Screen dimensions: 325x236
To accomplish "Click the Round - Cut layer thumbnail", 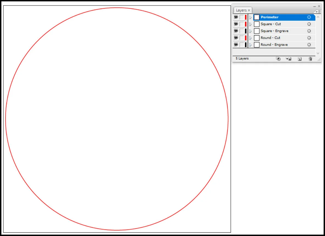I will [257, 38].
